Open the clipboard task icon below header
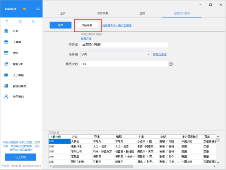226x170 pixels. [x=7, y=22]
